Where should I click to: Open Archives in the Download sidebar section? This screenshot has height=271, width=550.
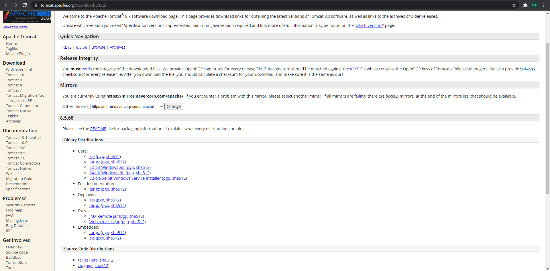pyautogui.click(x=13, y=121)
